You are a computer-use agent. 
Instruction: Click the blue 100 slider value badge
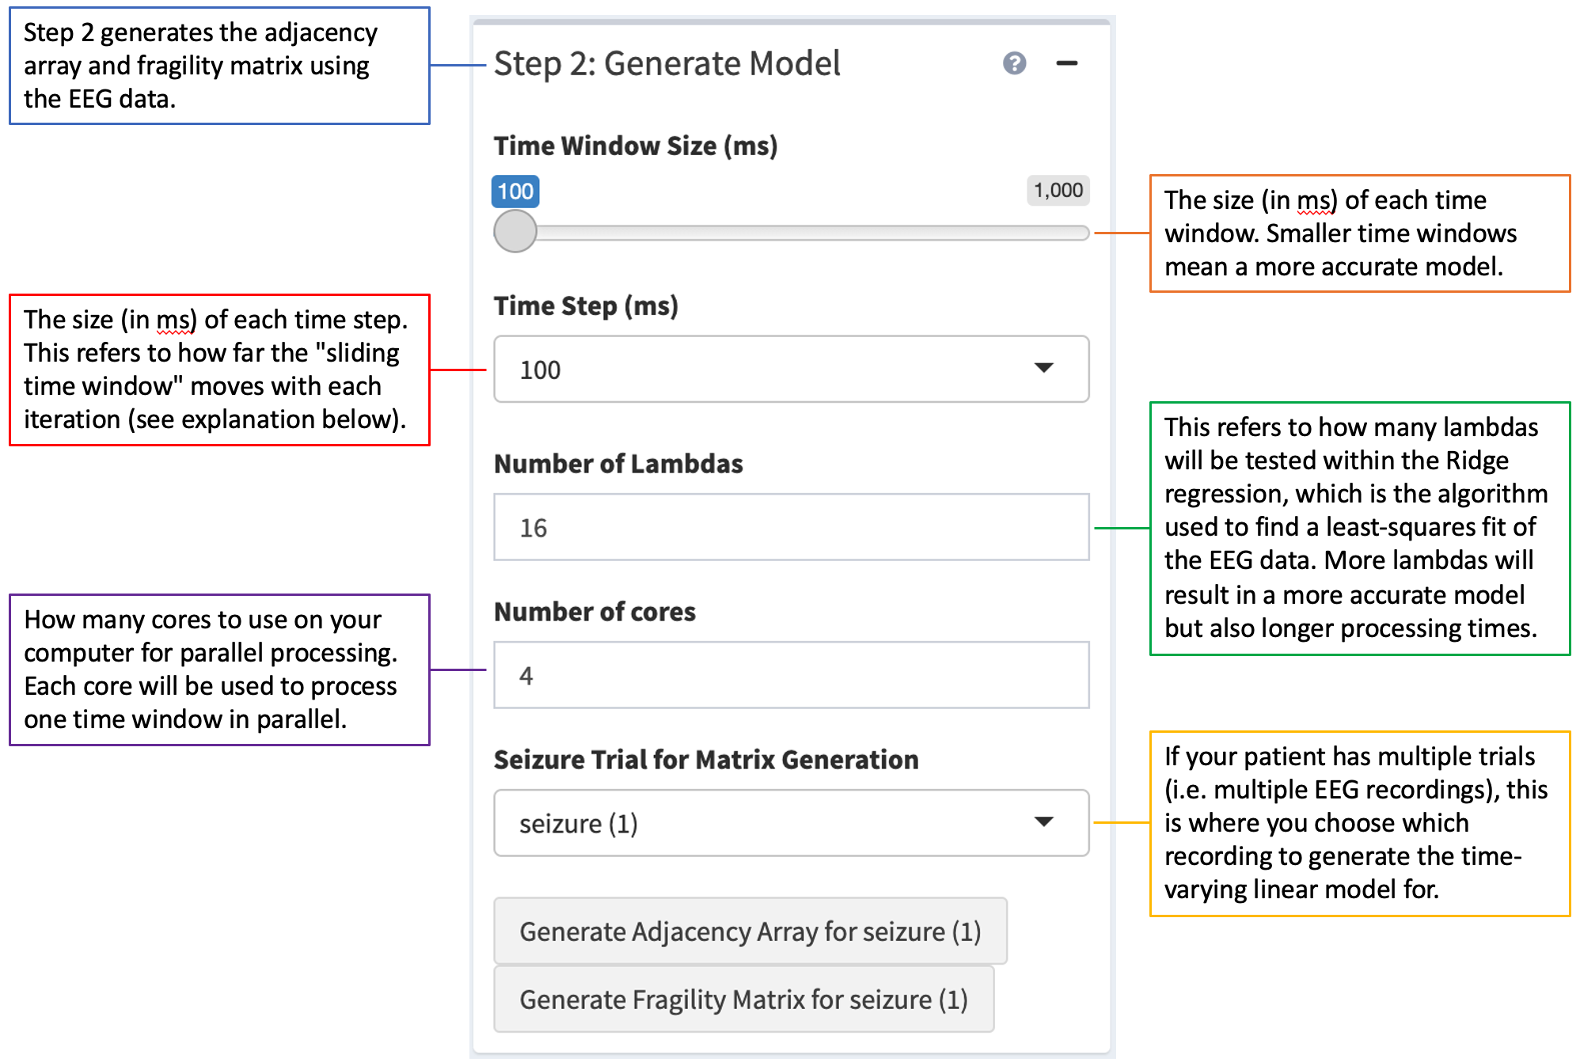click(x=515, y=192)
